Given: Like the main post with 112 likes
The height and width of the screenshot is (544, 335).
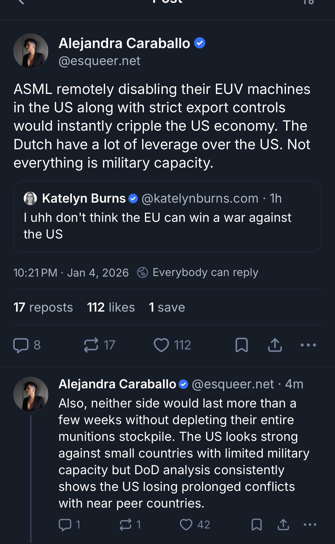Looking at the screenshot, I should tap(161, 345).
